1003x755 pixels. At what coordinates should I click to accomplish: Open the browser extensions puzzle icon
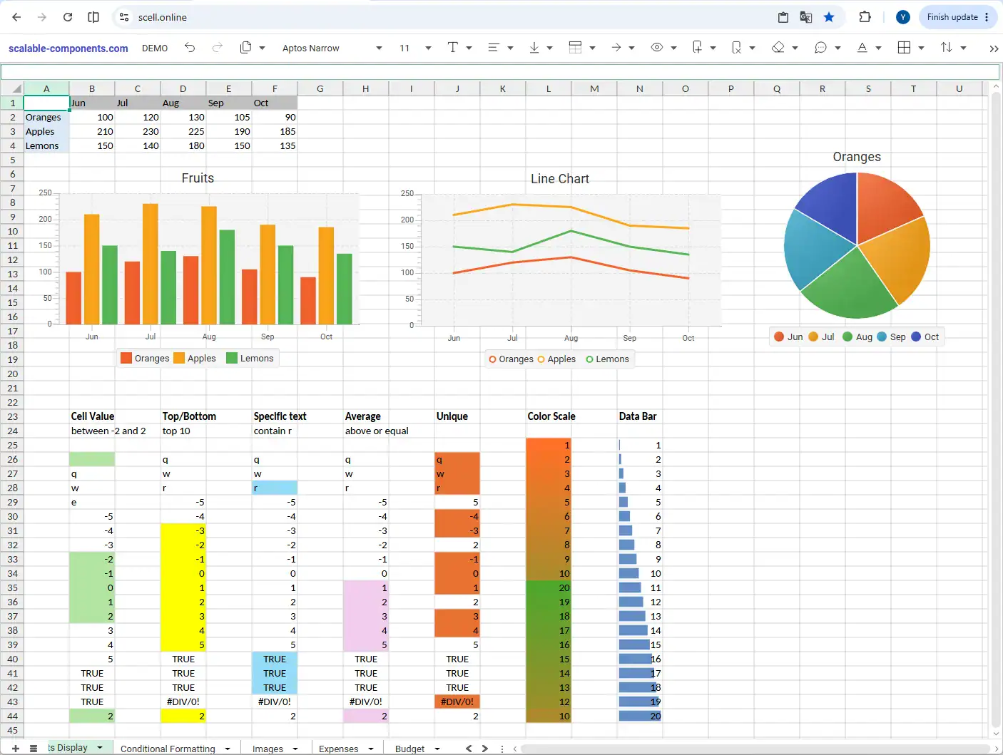(865, 17)
